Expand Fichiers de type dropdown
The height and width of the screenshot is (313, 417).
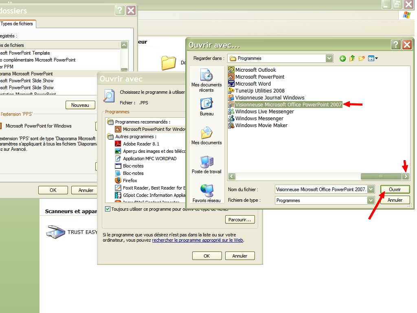(x=371, y=200)
